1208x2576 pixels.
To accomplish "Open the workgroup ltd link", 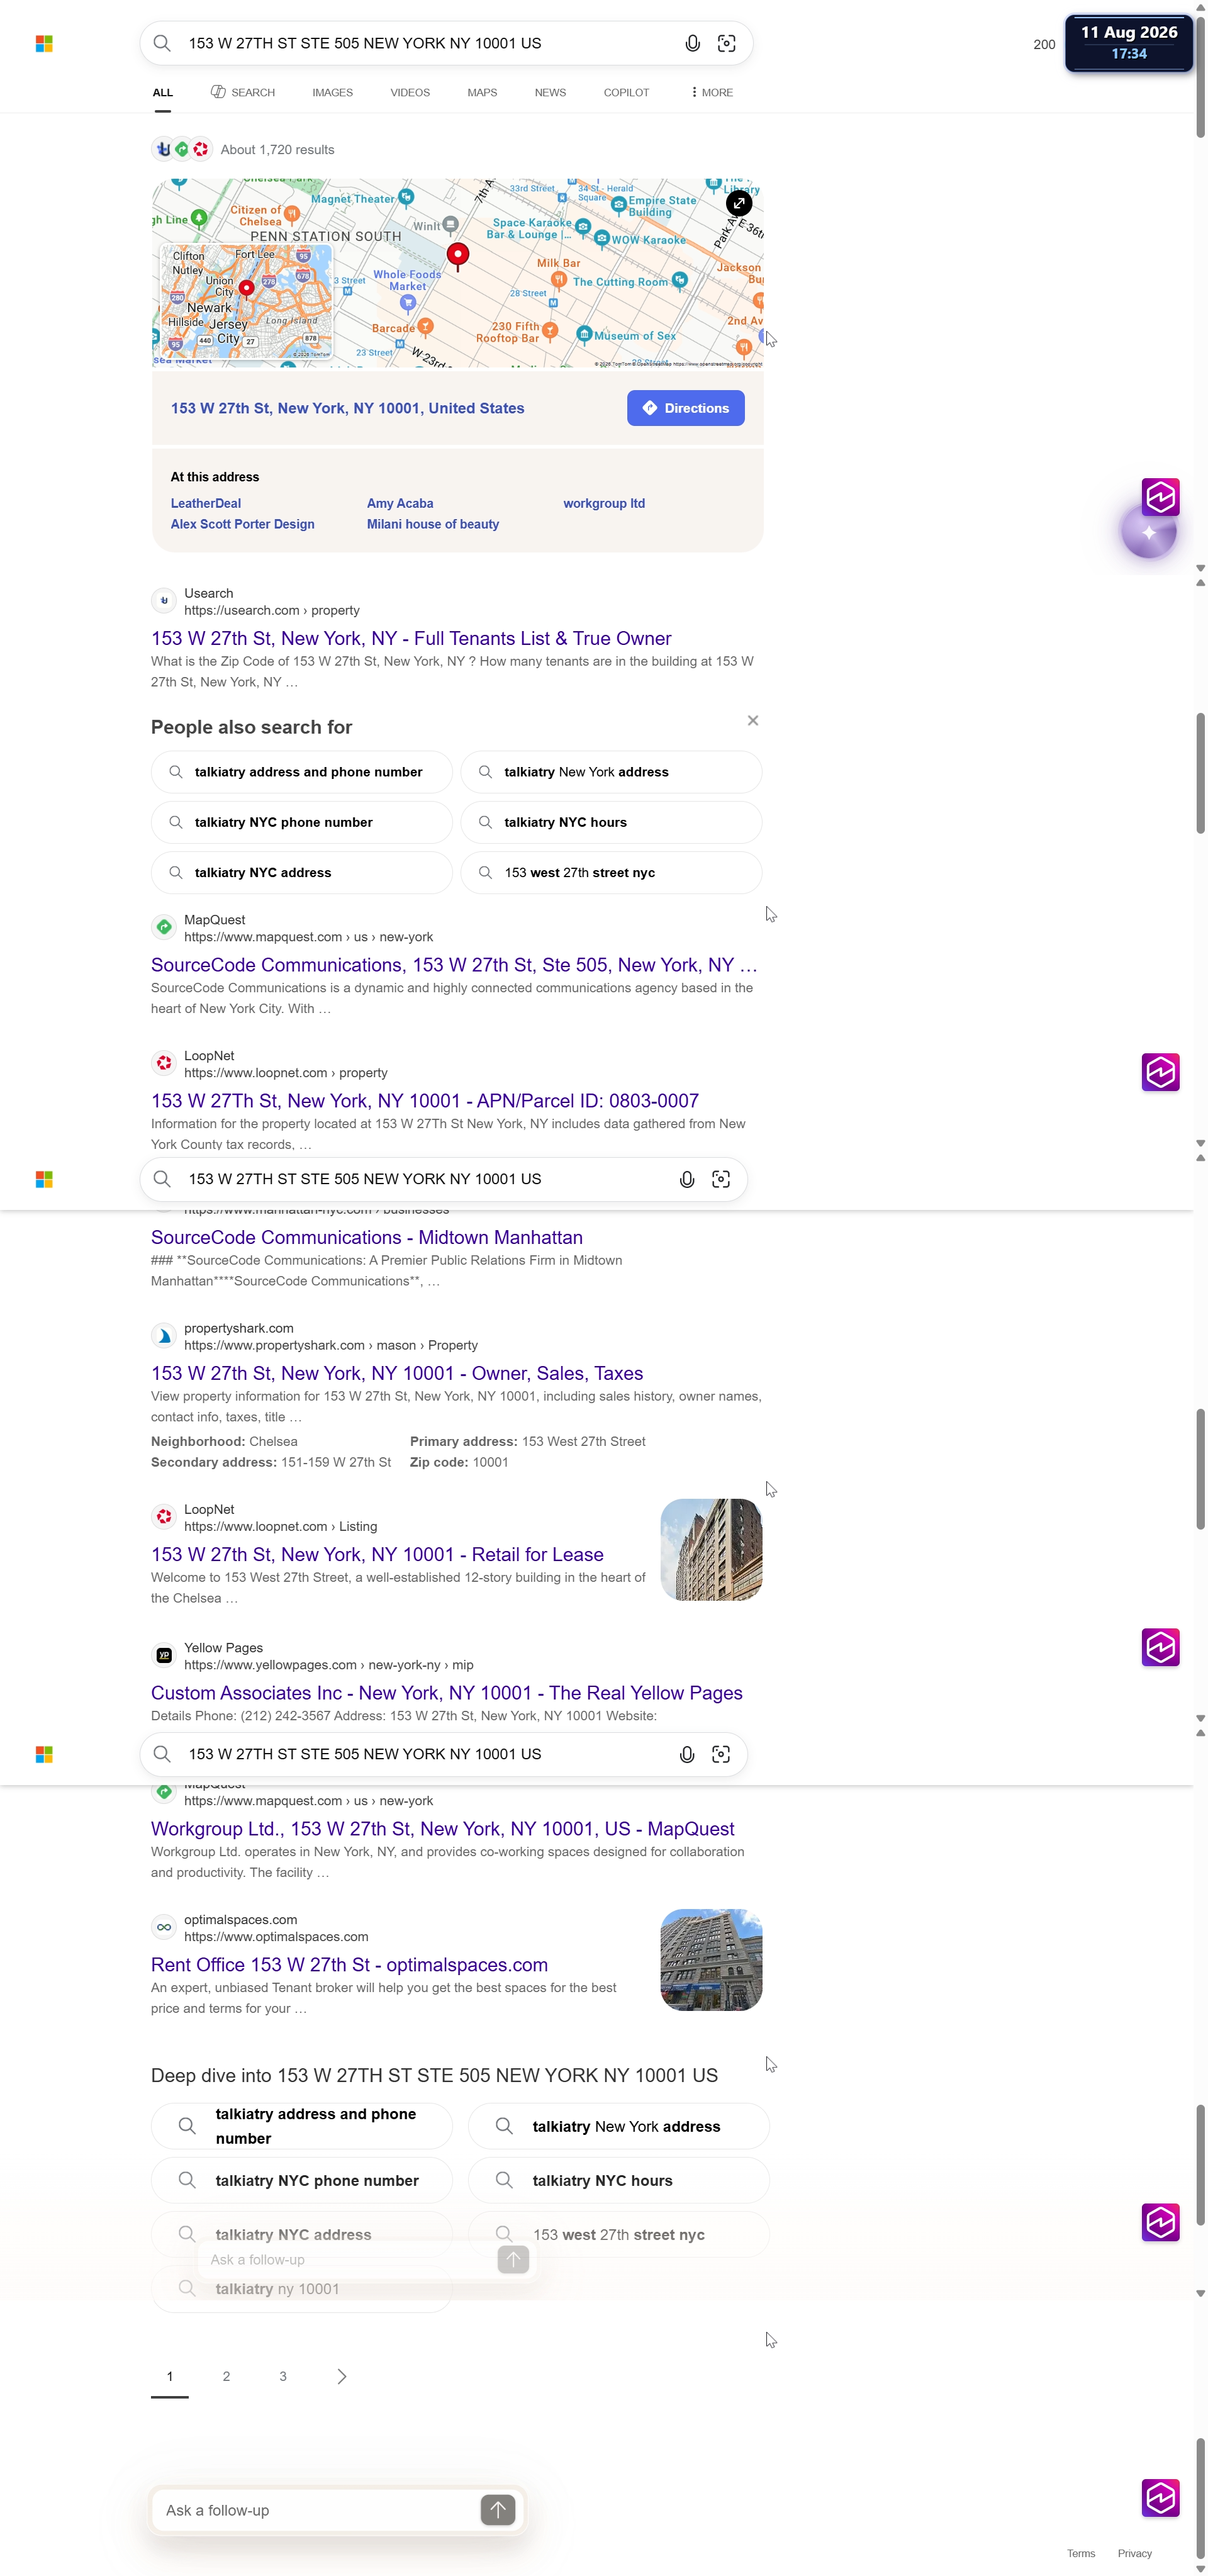I will coord(604,503).
